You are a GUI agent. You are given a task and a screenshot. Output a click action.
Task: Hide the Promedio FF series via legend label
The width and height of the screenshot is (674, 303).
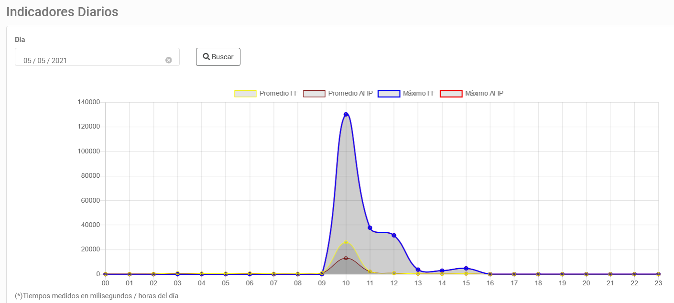279,93
